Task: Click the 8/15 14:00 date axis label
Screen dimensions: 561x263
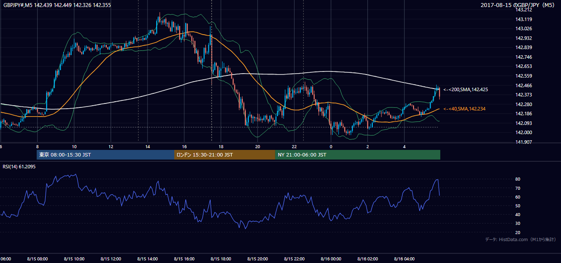Action: pos(147,259)
